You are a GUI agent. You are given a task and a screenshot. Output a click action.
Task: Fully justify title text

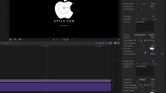tap(153, 40)
